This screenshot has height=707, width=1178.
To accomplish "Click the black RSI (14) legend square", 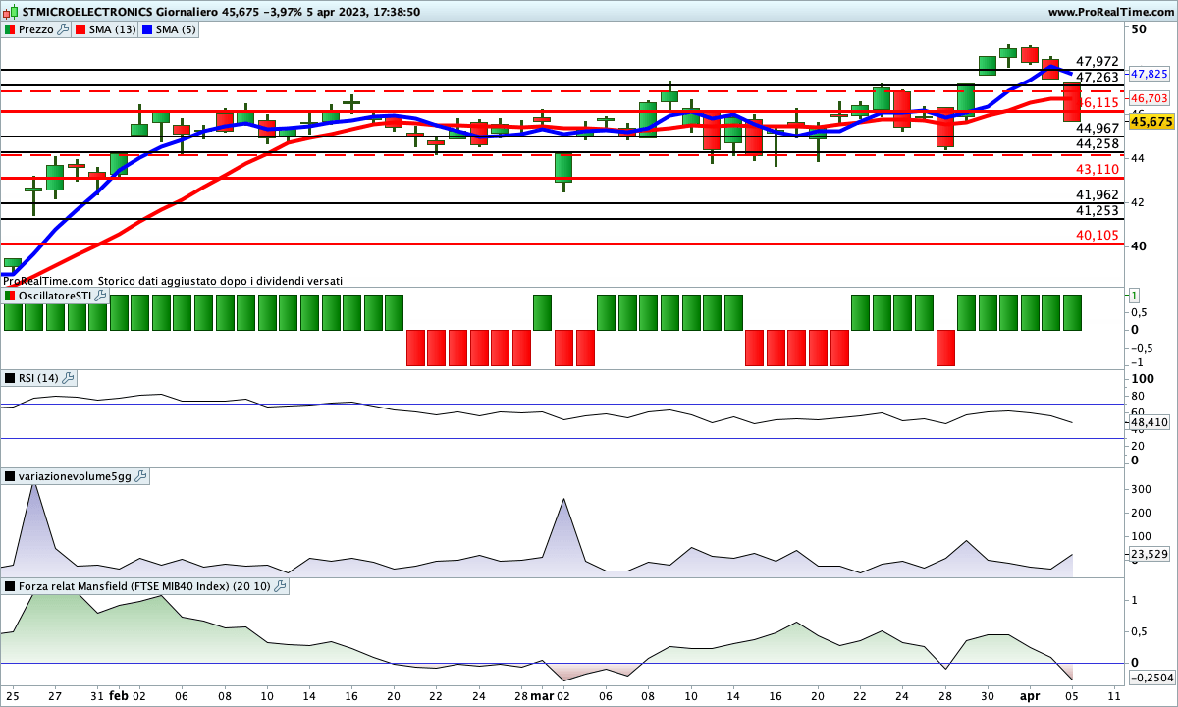I will [x=10, y=378].
